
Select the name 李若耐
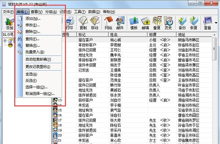[x=116, y=45]
